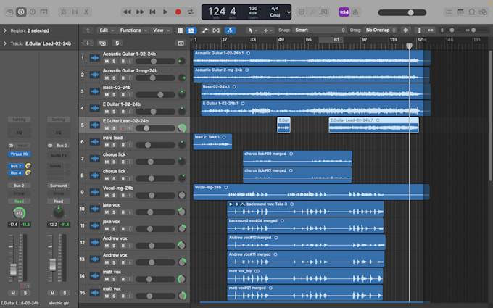
Task: Toggle the purple Count-in 1234 button
Action: [344, 12]
